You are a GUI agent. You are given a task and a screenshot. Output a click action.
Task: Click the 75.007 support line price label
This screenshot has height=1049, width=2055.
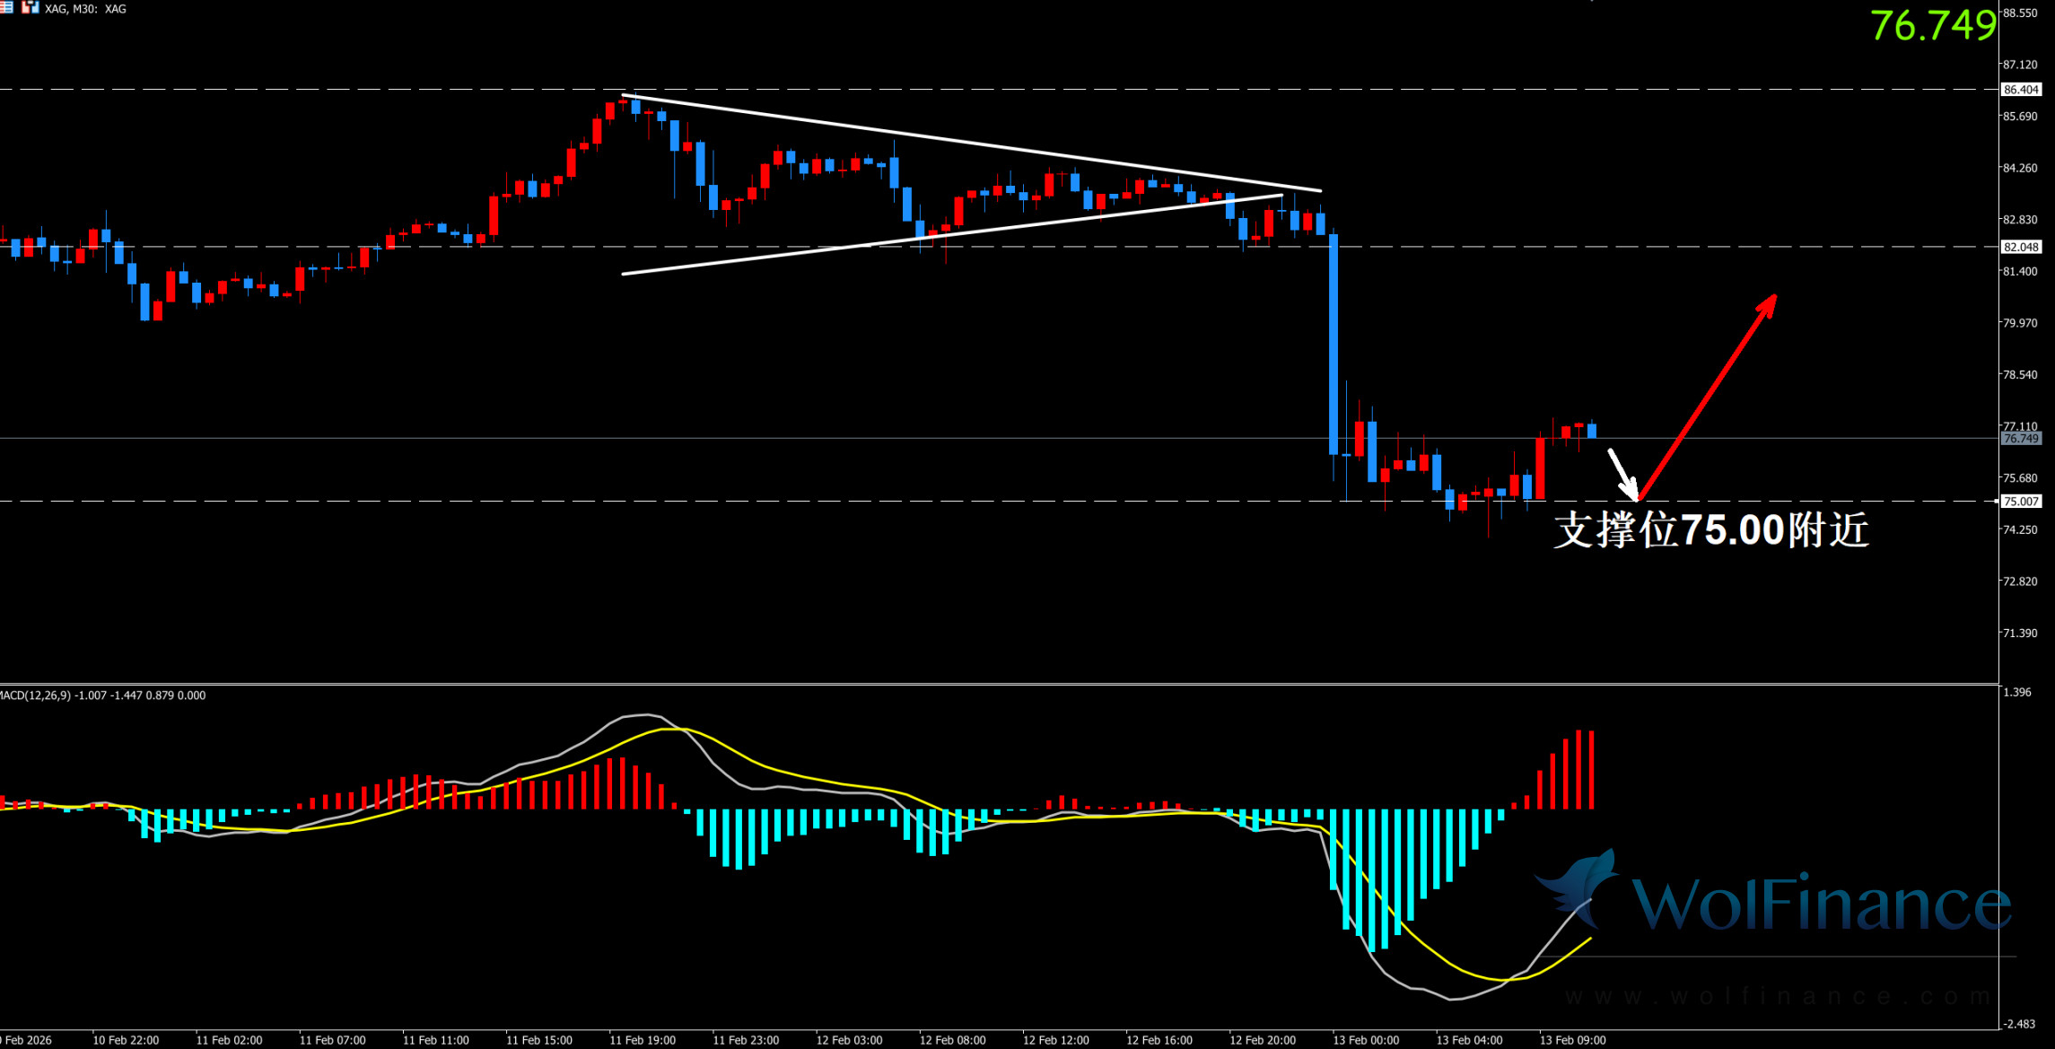2021,502
